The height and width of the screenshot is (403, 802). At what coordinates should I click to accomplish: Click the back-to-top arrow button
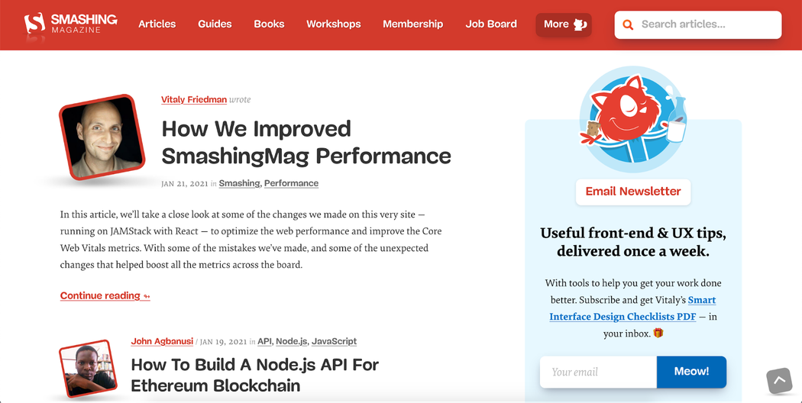(779, 381)
